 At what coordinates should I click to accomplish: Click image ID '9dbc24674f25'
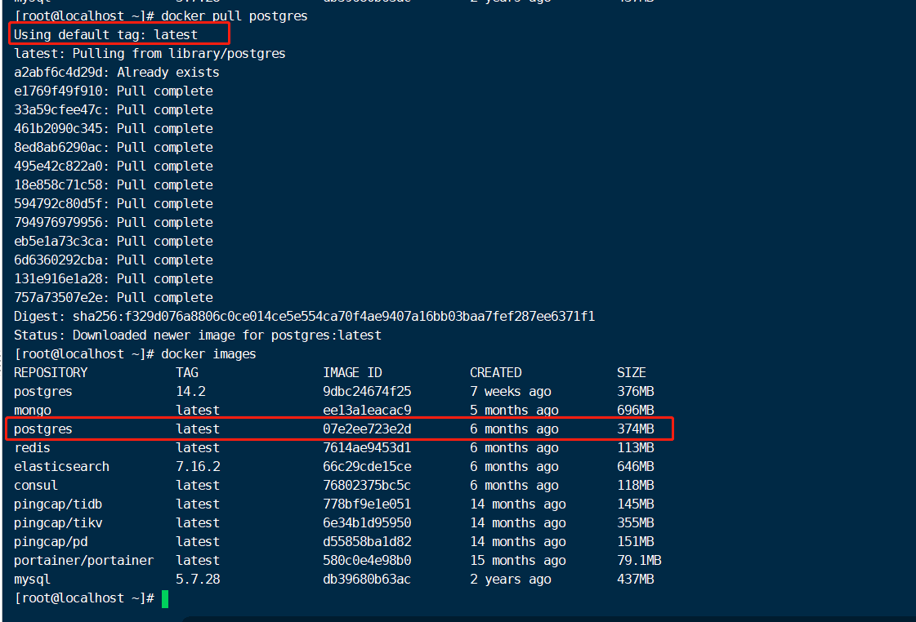[x=367, y=392]
